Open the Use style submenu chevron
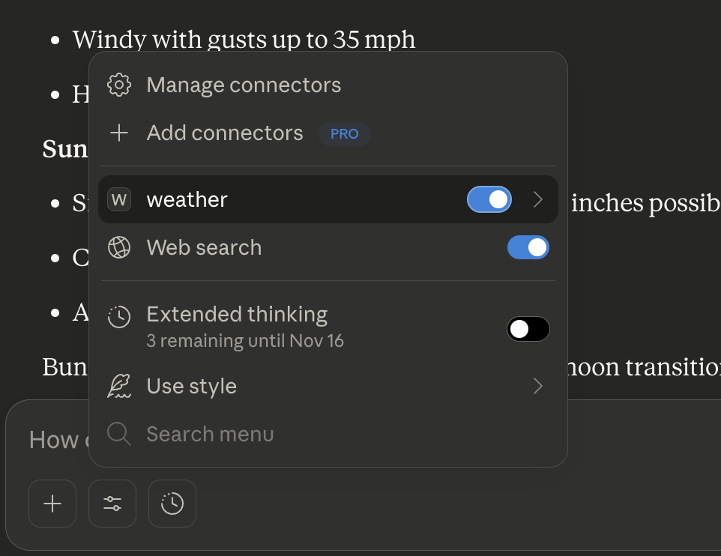The image size is (721, 556). coord(537,386)
